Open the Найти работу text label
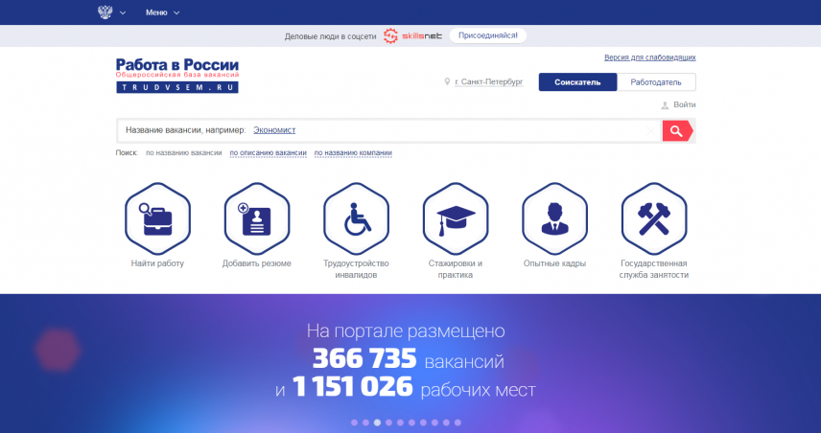Image resolution: width=821 pixels, height=433 pixels. pos(157,263)
